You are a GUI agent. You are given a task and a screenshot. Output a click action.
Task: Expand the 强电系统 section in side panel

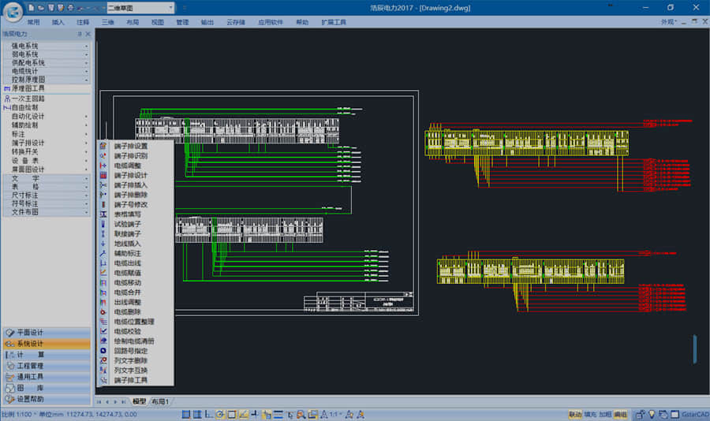(x=46, y=46)
